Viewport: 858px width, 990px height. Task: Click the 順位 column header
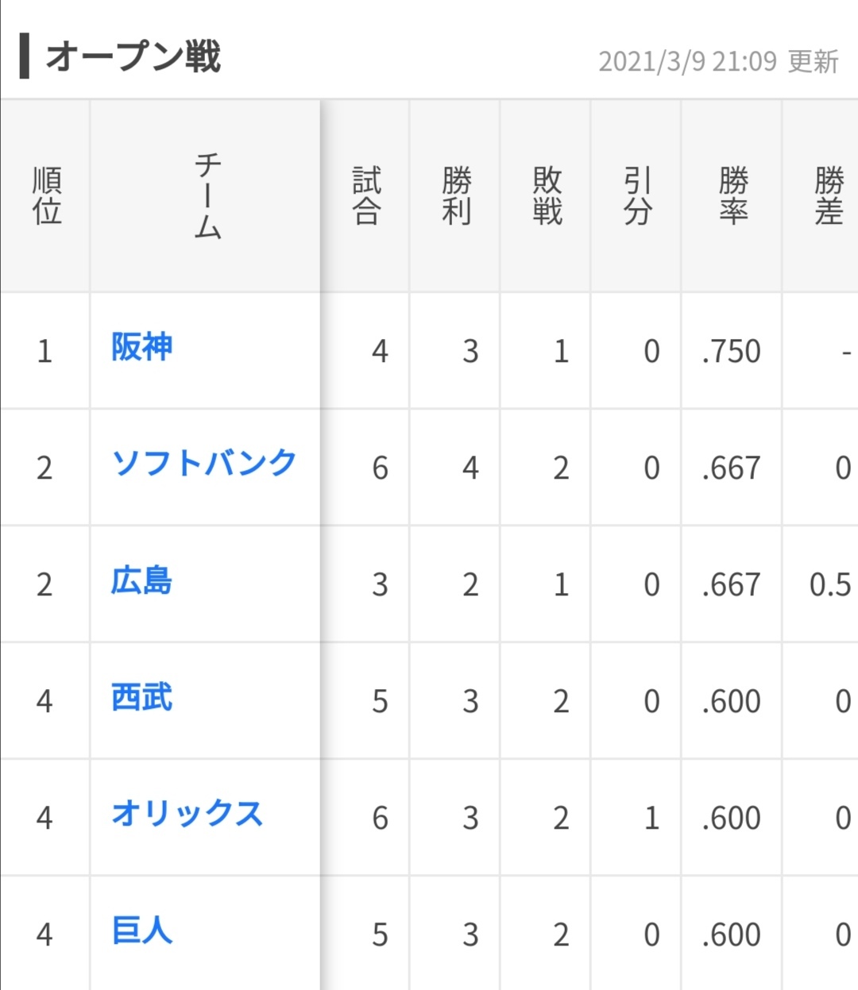click(47, 195)
